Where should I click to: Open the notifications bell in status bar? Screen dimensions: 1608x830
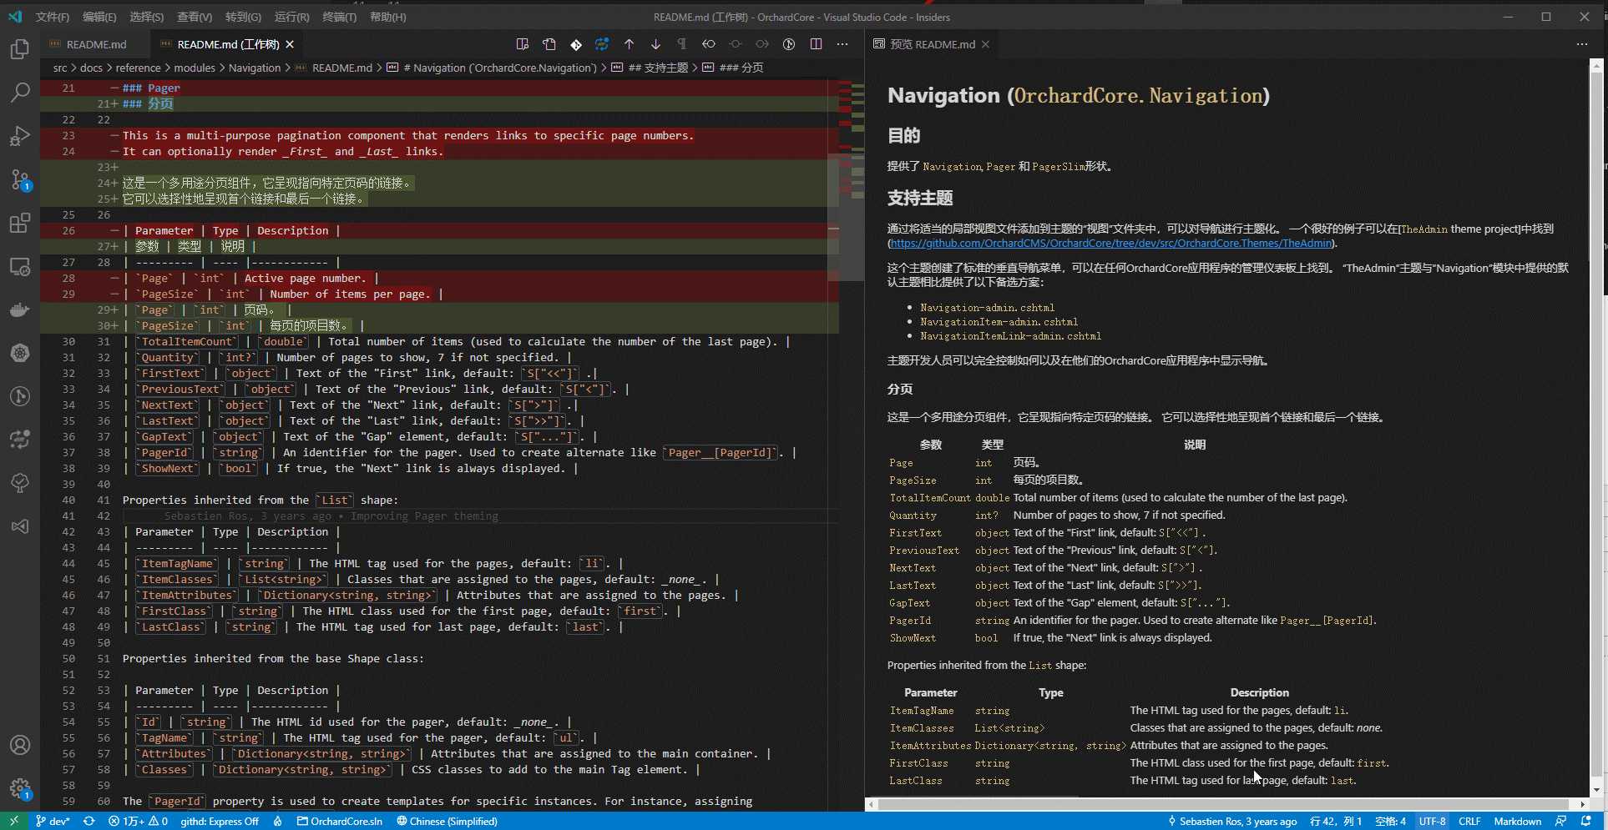click(x=1586, y=821)
